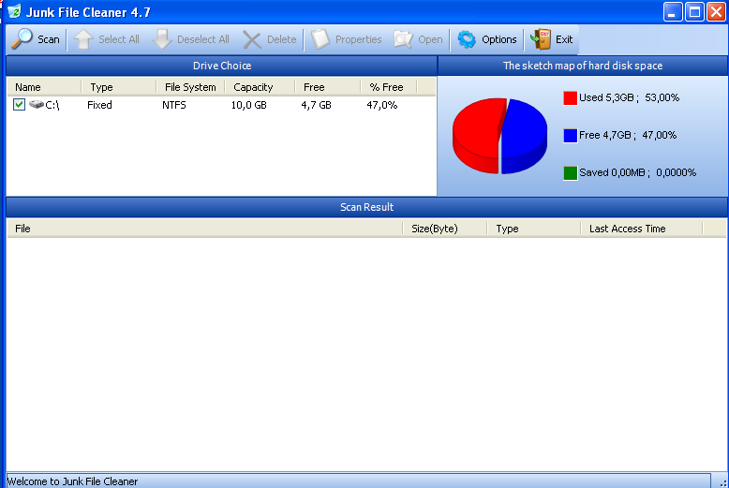Click the File System column header
The width and height of the screenshot is (729, 488).
pyautogui.click(x=190, y=87)
